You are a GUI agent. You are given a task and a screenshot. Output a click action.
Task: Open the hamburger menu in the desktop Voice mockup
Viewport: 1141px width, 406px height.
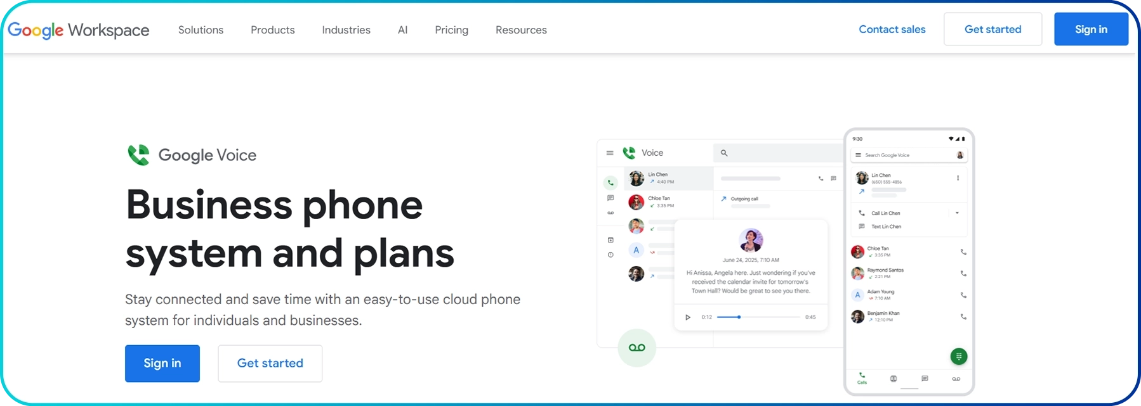tap(610, 153)
